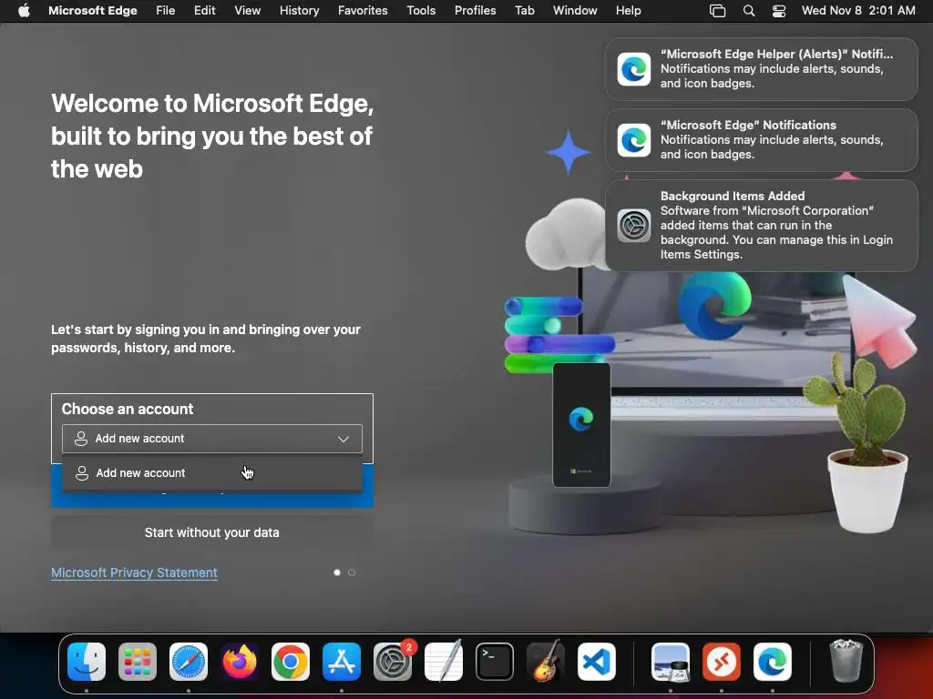Launch GarageBand from the Dock
Viewport: 933px width, 699px height.
click(x=546, y=662)
